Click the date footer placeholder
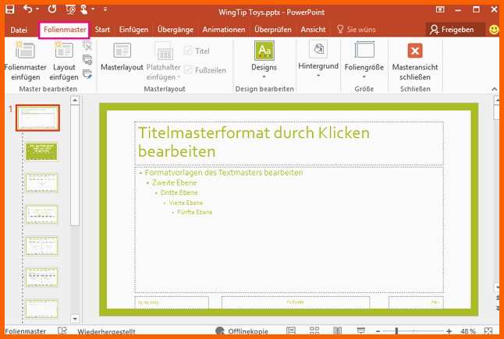This screenshot has height=339, width=504. [x=172, y=302]
